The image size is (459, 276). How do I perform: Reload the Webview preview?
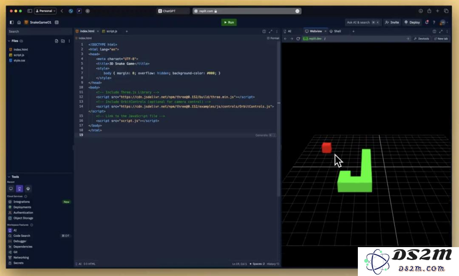(x=298, y=39)
